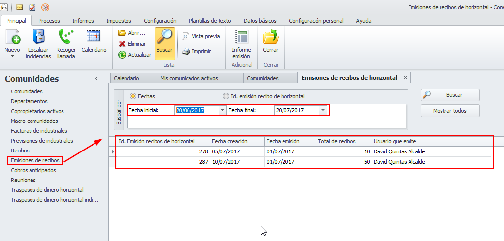This screenshot has height=241, width=504.
Task: Click the Actualizar refresh icon
Action: (122, 55)
